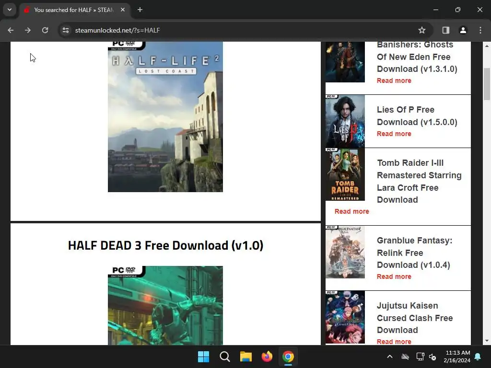This screenshot has width=491, height=368.
Task: Click Read more under Banishers
Action: pyautogui.click(x=394, y=80)
